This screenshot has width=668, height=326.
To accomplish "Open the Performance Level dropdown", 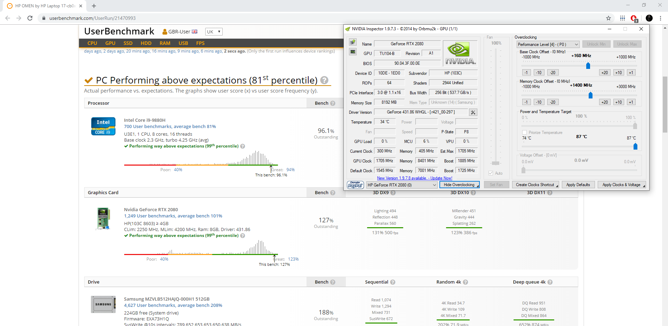I will point(548,45).
